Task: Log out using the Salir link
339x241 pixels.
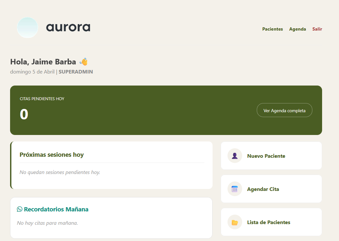Action: [x=317, y=29]
